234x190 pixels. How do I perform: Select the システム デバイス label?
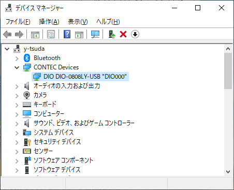click(x=54, y=133)
